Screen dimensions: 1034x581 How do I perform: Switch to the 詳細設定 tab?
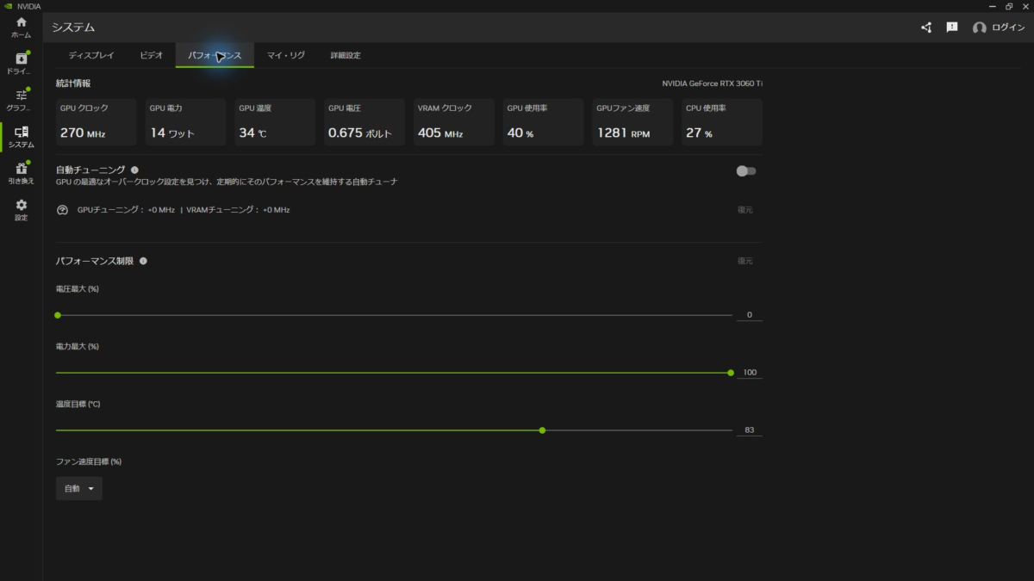[x=346, y=55]
